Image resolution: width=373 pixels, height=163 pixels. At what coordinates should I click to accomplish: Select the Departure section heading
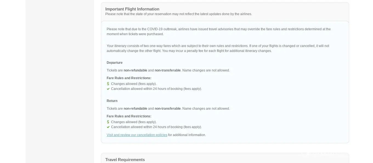pos(115,63)
